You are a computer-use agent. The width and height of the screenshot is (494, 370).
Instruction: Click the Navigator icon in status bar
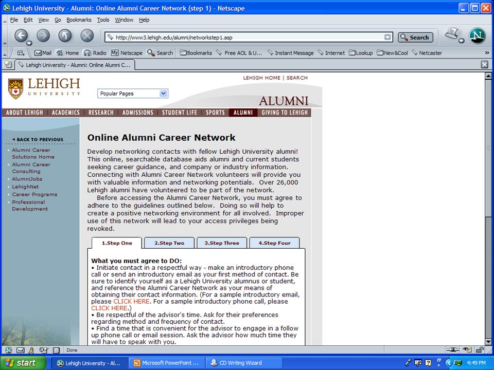[x=9, y=350]
